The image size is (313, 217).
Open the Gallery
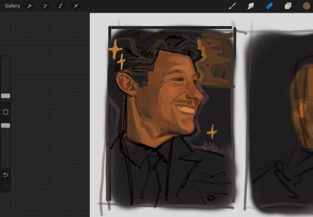(x=12, y=6)
